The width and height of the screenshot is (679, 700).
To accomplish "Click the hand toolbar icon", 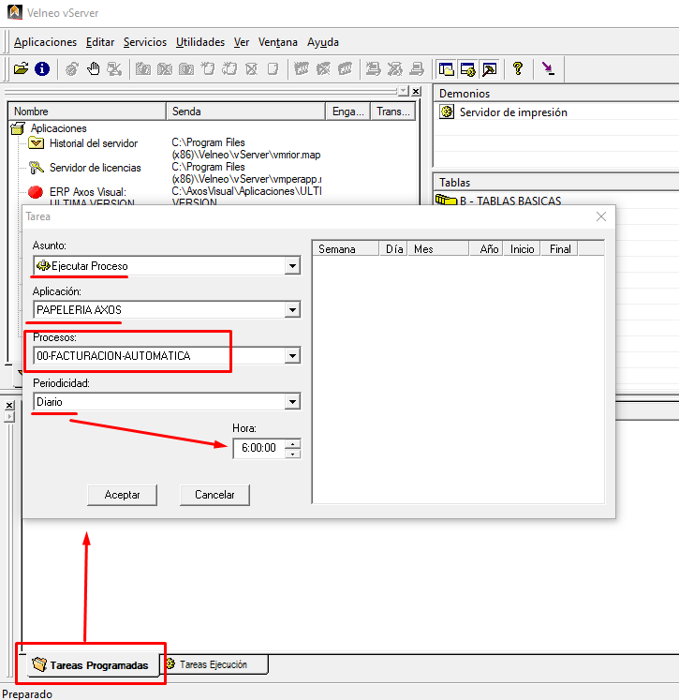I will pyautogui.click(x=94, y=68).
